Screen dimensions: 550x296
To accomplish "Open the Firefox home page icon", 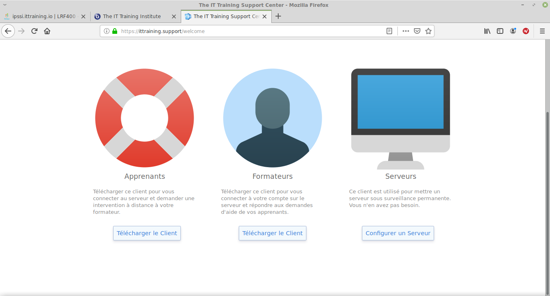I will tap(47, 31).
